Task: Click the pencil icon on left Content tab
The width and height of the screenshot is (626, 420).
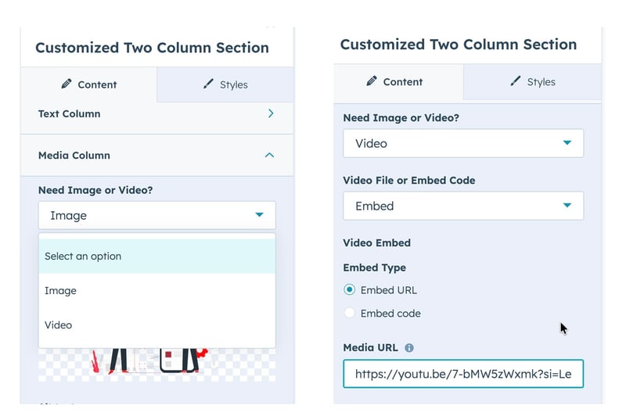Action: click(66, 84)
